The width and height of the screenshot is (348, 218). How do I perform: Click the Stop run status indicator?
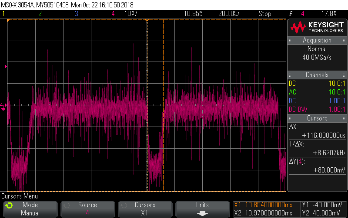pyautogui.click(x=265, y=14)
